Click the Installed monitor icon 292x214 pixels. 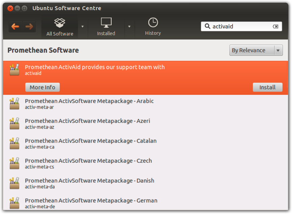[106, 23]
